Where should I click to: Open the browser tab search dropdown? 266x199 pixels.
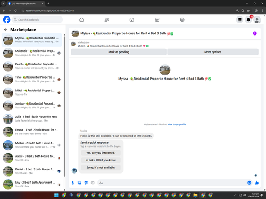(3, 3)
